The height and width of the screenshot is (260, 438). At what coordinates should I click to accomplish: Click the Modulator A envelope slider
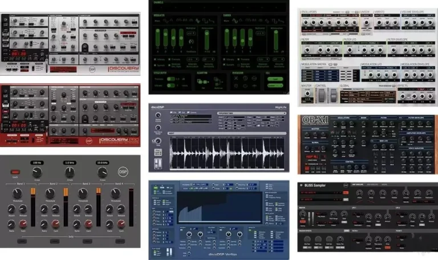point(157,37)
